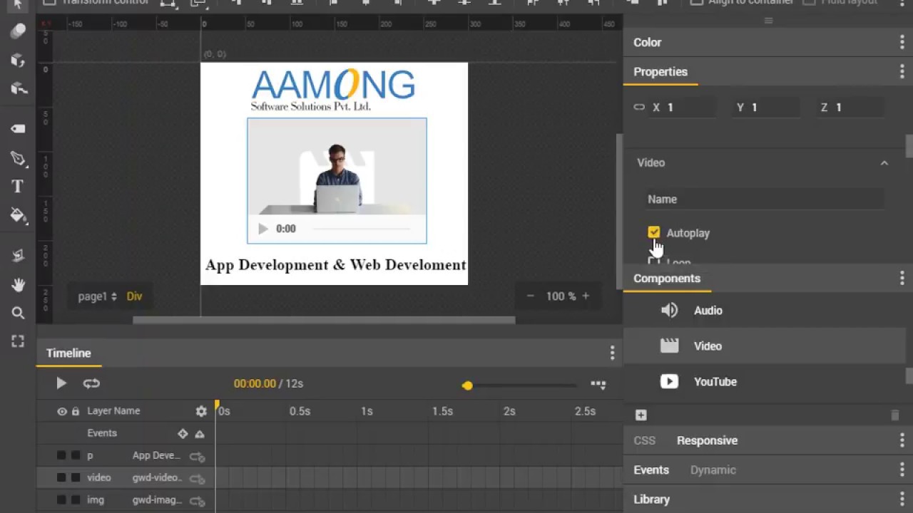913x513 pixels.
Task: Toggle lock of the img layer
Action: [76, 499]
